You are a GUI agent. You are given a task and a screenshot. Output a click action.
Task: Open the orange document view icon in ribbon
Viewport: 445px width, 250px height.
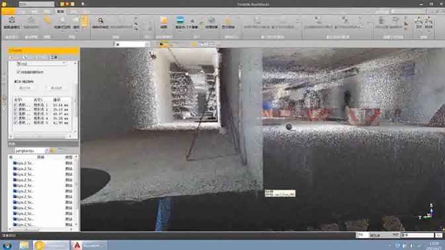[x=164, y=20]
